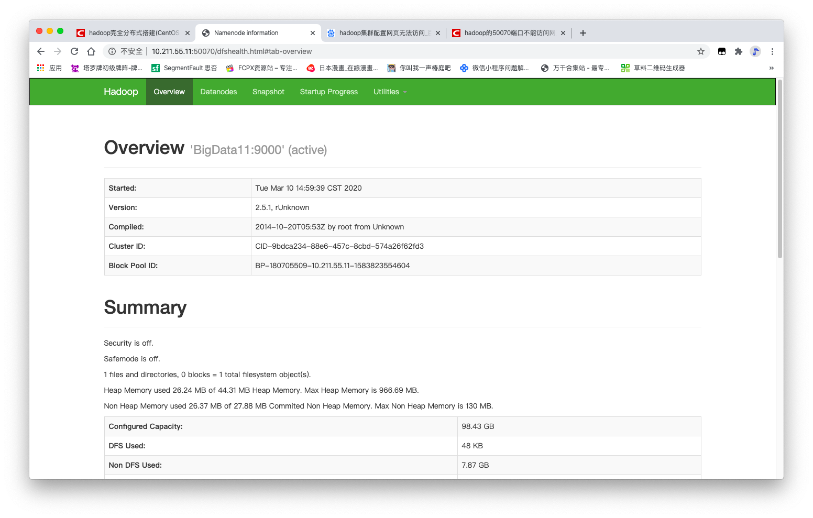The image size is (813, 518).
Task: Go forward in browser history
Action: [x=58, y=51]
